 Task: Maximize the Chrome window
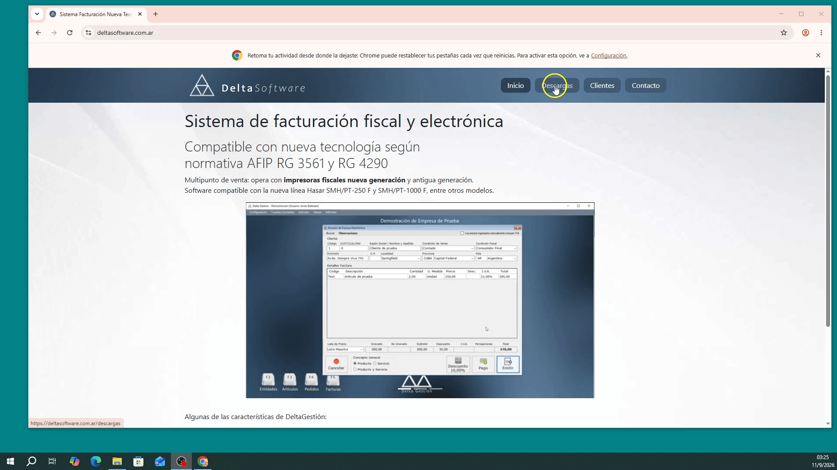coord(801,14)
